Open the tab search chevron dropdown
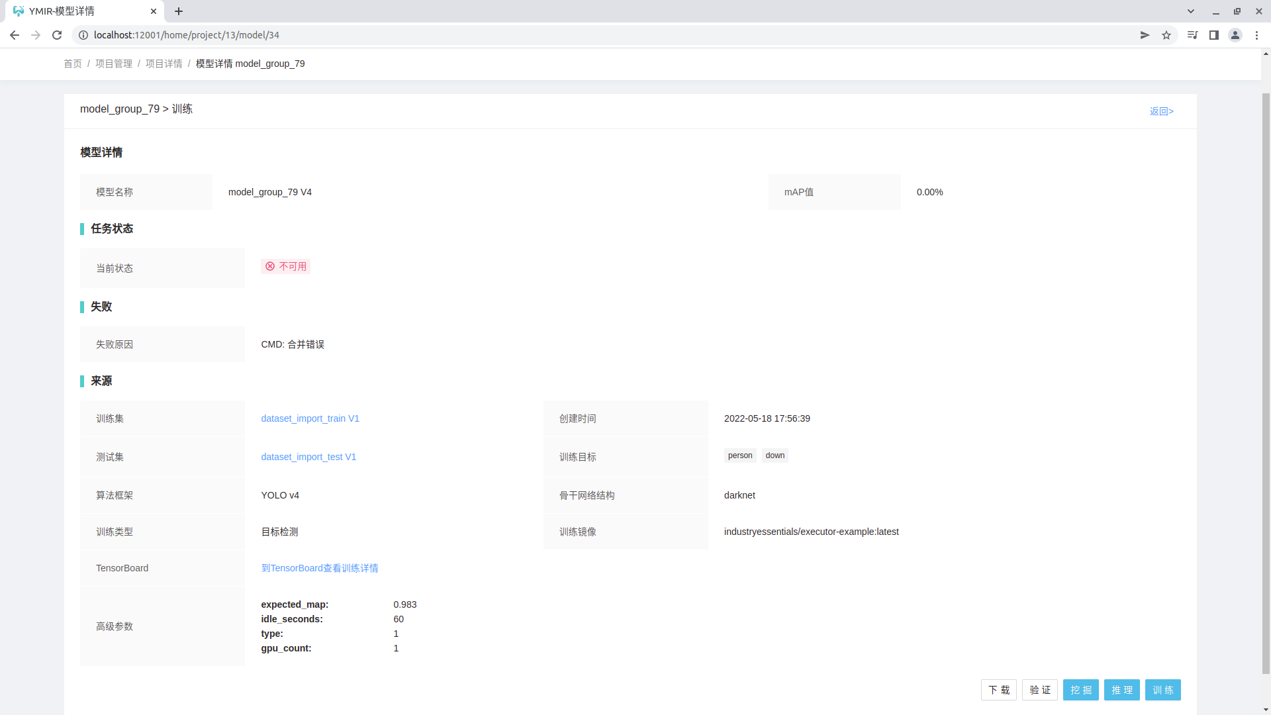Image resolution: width=1271 pixels, height=715 pixels. pyautogui.click(x=1190, y=11)
